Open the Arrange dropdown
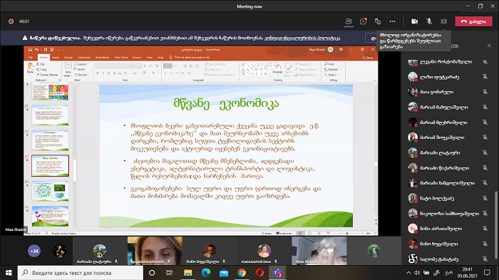This screenshot has height=280, width=499. tap(277, 68)
